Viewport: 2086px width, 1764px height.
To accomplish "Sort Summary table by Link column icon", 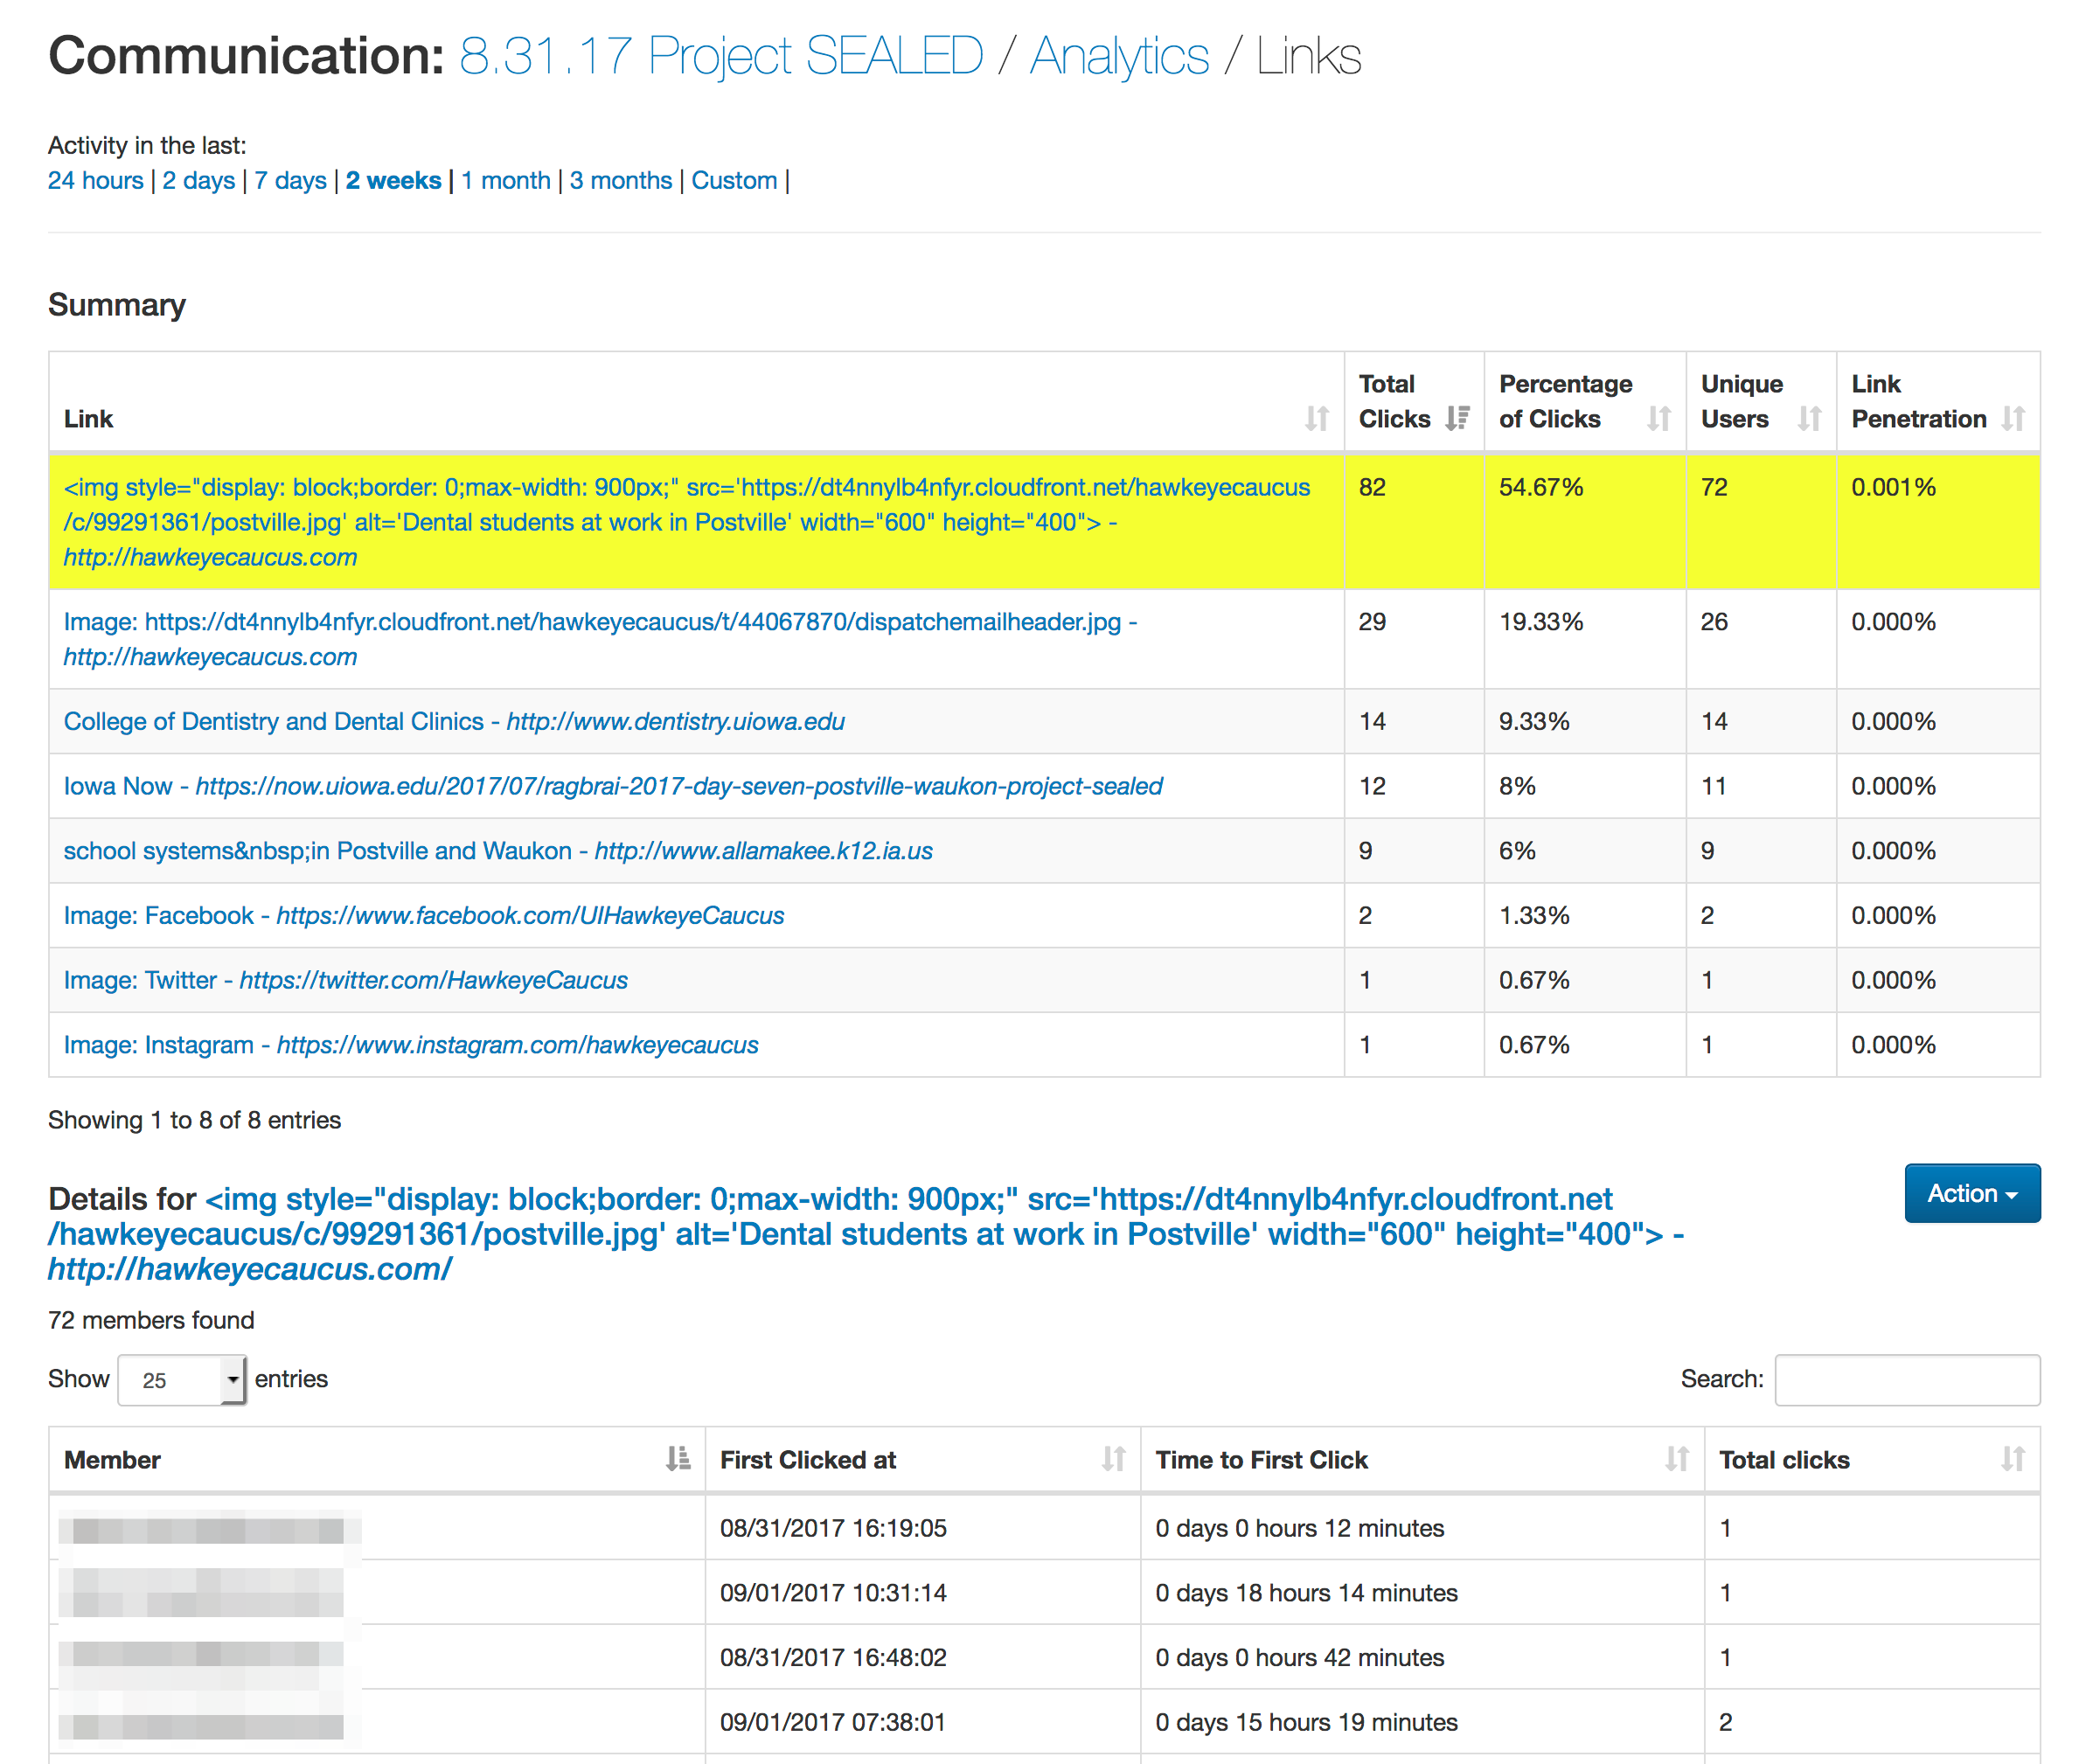I will click(x=1316, y=418).
